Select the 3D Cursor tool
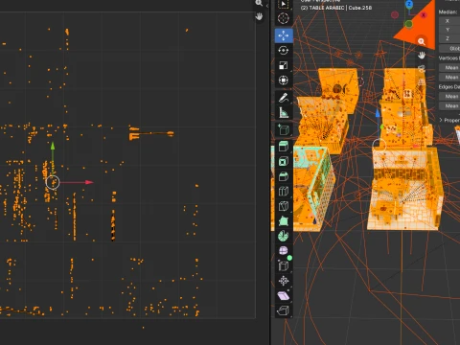Screen dimensions: 460x345 coord(284,18)
